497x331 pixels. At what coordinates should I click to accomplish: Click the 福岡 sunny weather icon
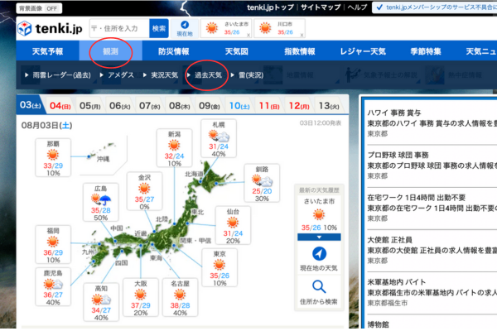pyautogui.click(x=53, y=242)
